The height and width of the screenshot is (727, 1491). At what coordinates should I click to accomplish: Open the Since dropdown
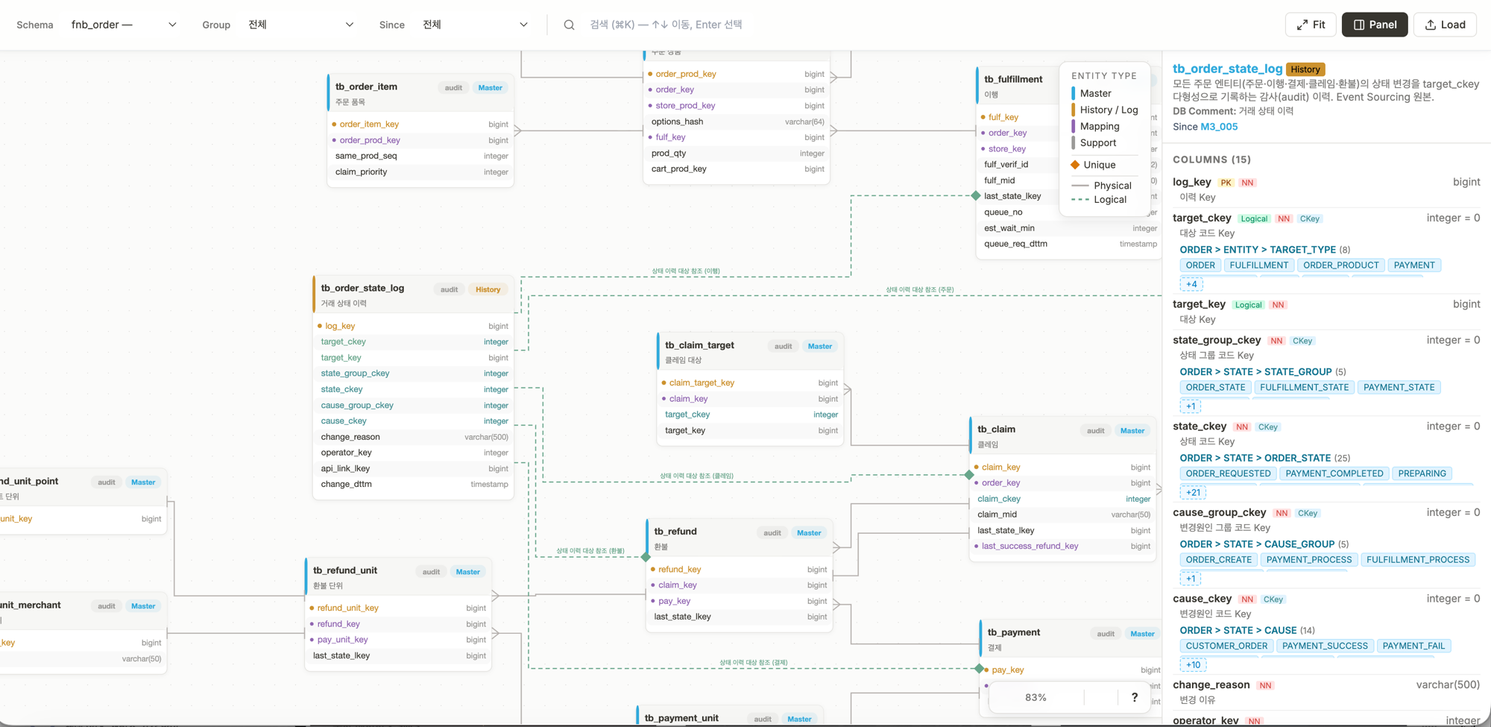(475, 25)
